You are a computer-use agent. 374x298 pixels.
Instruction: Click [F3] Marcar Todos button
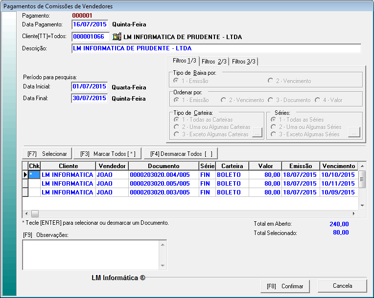tap(108, 154)
